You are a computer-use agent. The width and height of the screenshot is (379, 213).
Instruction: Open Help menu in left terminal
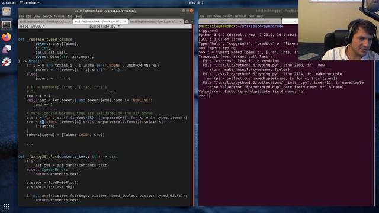click(79, 17)
